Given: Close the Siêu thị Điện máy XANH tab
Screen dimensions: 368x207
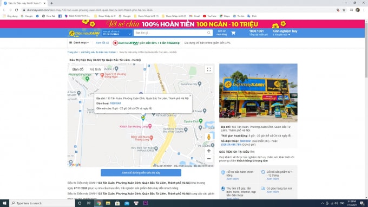Looking at the screenshot, I should point(44,3).
